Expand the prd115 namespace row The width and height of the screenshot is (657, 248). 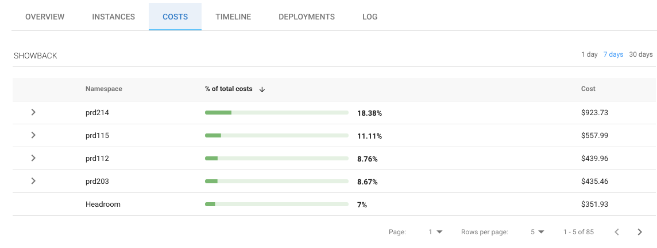pyautogui.click(x=33, y=136)
